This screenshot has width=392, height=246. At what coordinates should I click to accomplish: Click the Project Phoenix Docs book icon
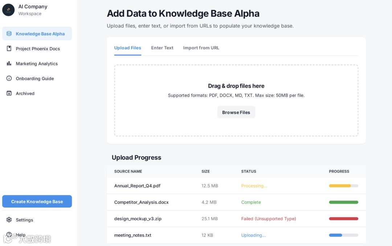pos(9,49)
